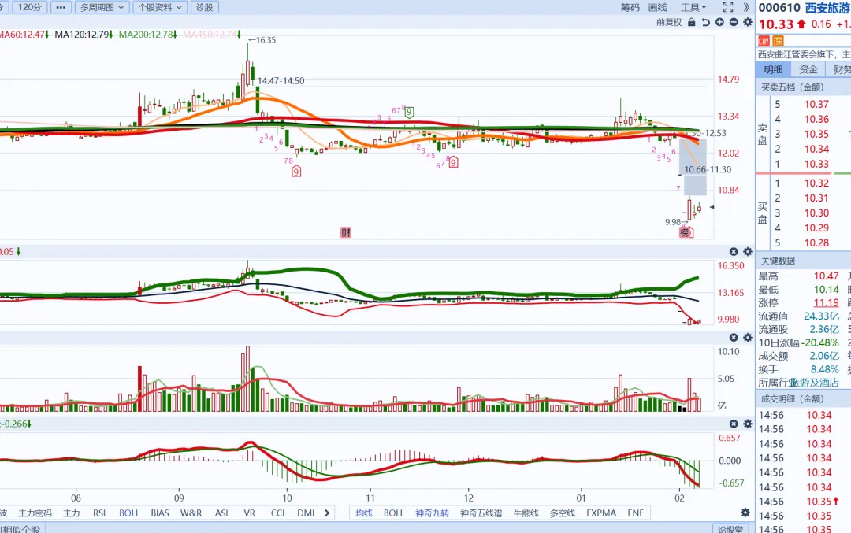The image size is (851, 533).
Task: Click the 榜 marker below the latest candle
Action: (x=686, y=232)
